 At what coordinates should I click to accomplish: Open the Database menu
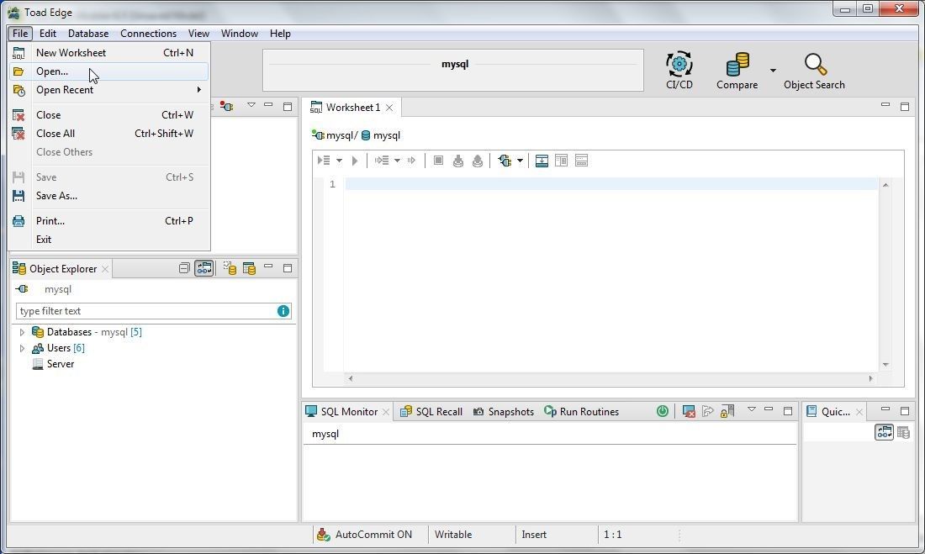point(88,34)
